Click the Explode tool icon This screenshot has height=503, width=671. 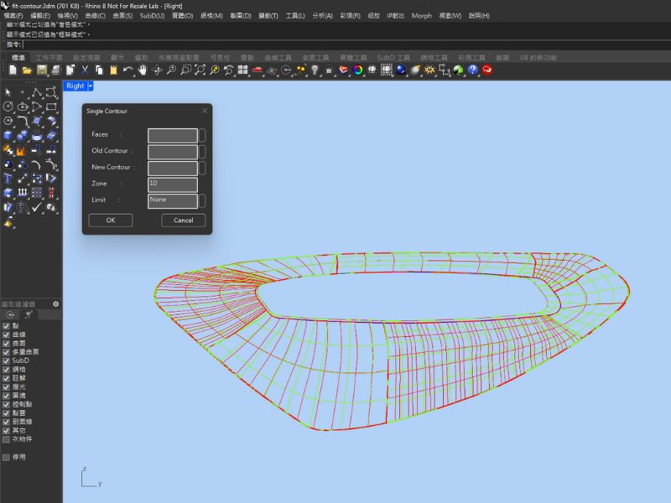[x=22, y=150]
